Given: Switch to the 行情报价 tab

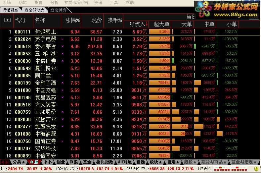Looking at the screenshot, I should [x=11, y=10].
